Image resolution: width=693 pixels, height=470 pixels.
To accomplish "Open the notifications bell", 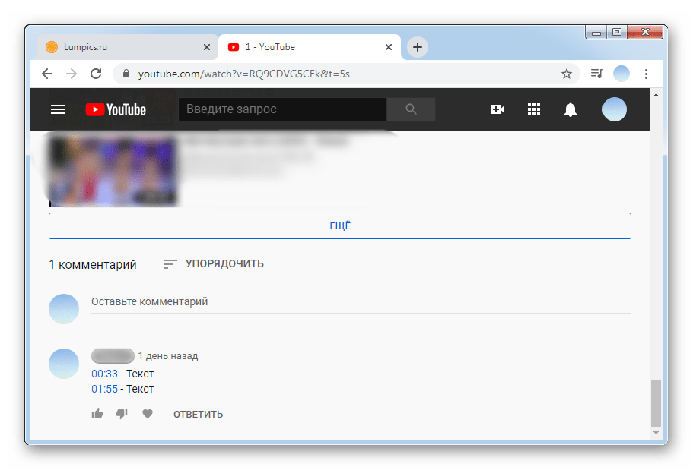I will 571,109.
